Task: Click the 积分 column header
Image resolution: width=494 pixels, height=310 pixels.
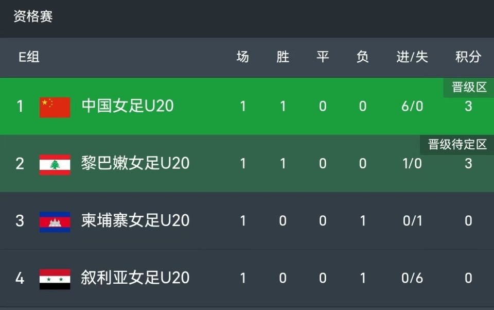Action: point(468,57)
